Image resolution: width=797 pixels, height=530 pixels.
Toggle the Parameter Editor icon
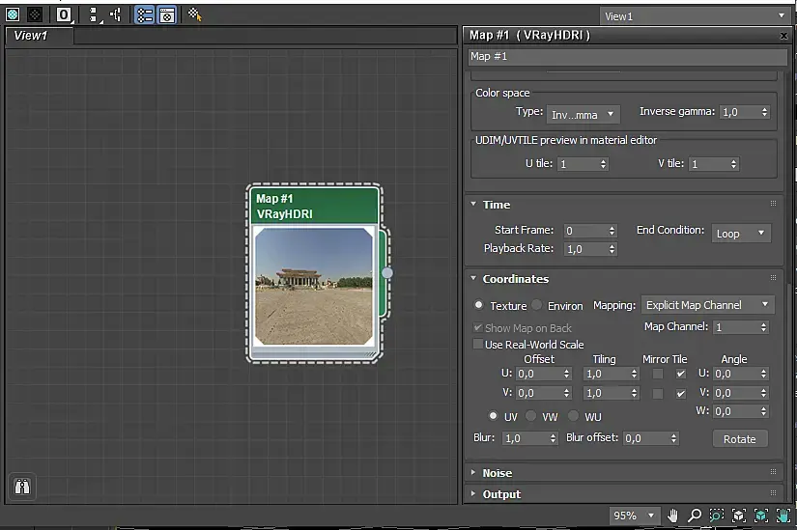tap(166, 15)
